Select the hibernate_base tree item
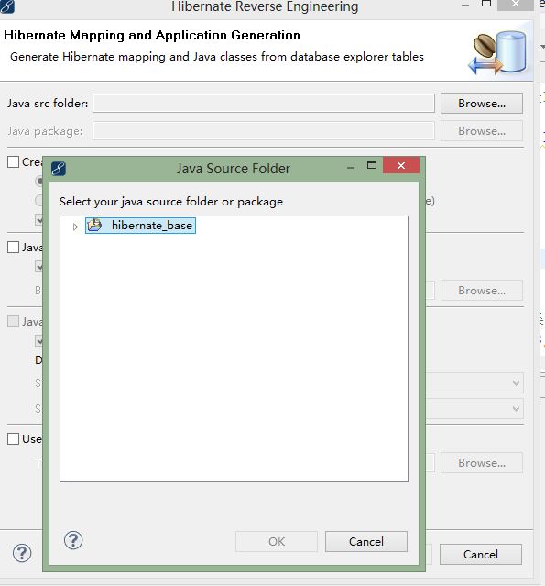The image size is (545, 586). [x=140, y=226]
